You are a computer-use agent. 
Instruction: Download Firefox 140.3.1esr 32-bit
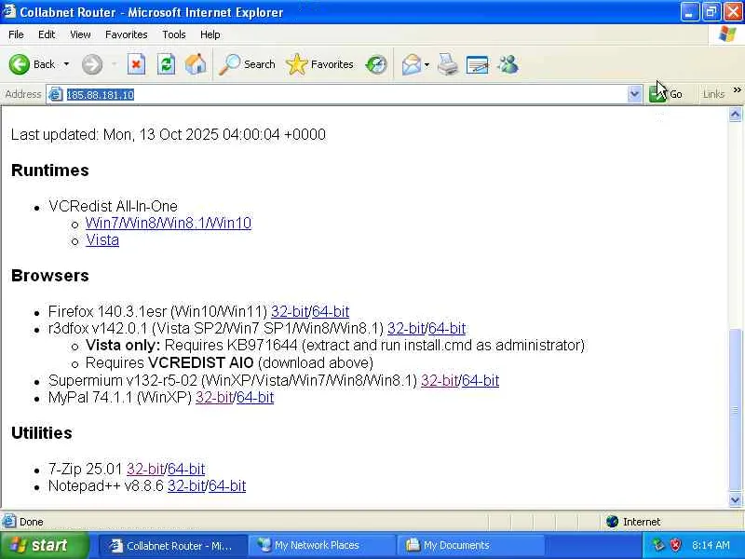click(290, 312)
